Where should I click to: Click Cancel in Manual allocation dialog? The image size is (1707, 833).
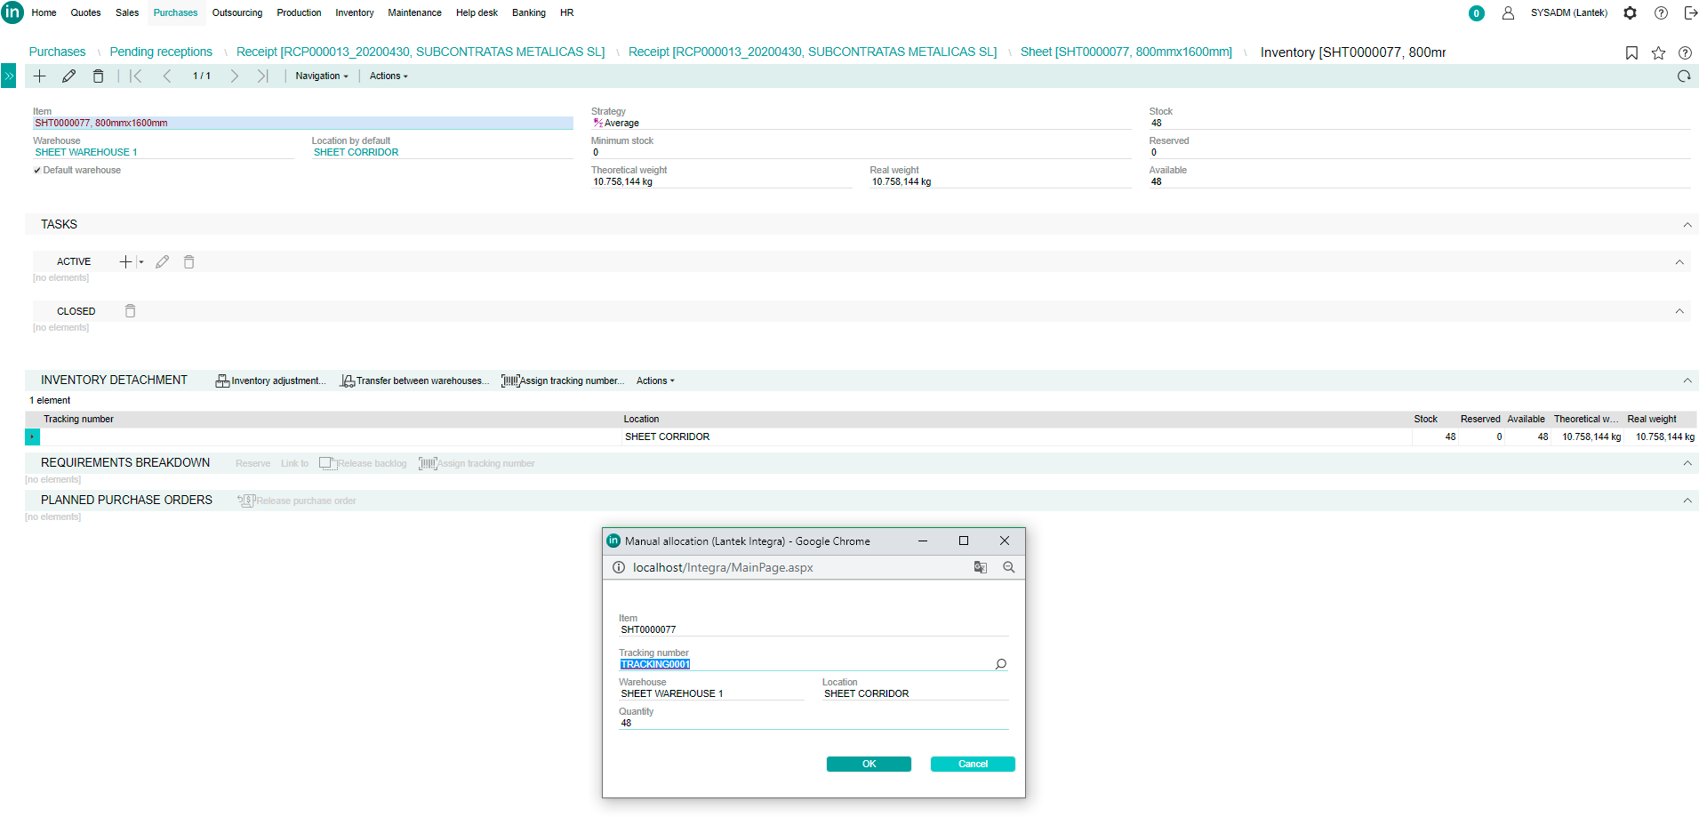(972, 765)
